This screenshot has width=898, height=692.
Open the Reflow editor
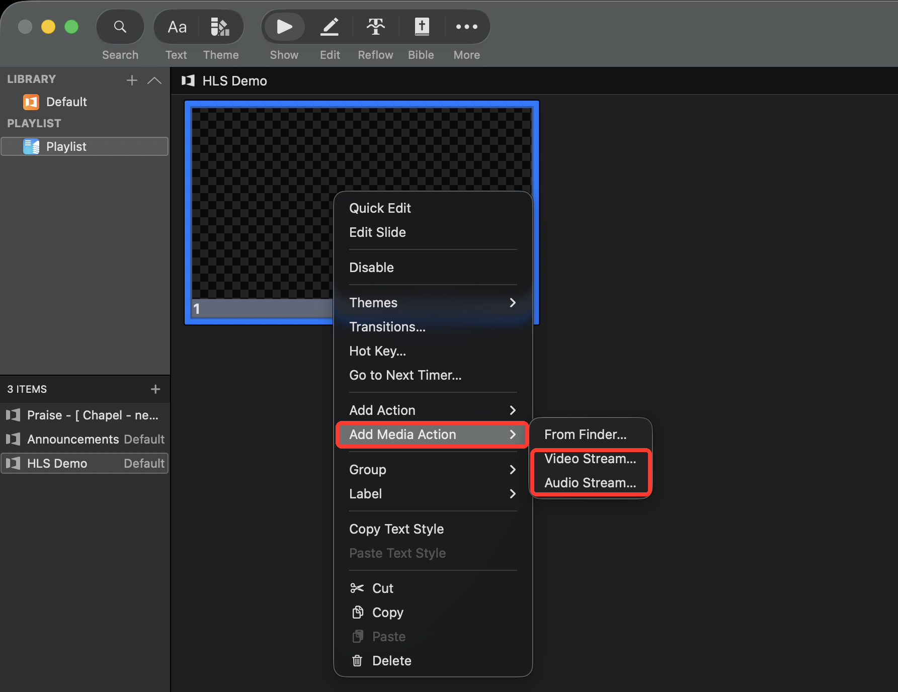pos(375,27)
